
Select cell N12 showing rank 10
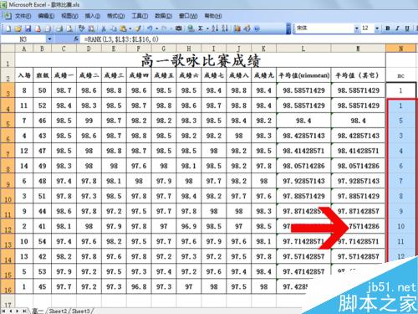(400, 226)
